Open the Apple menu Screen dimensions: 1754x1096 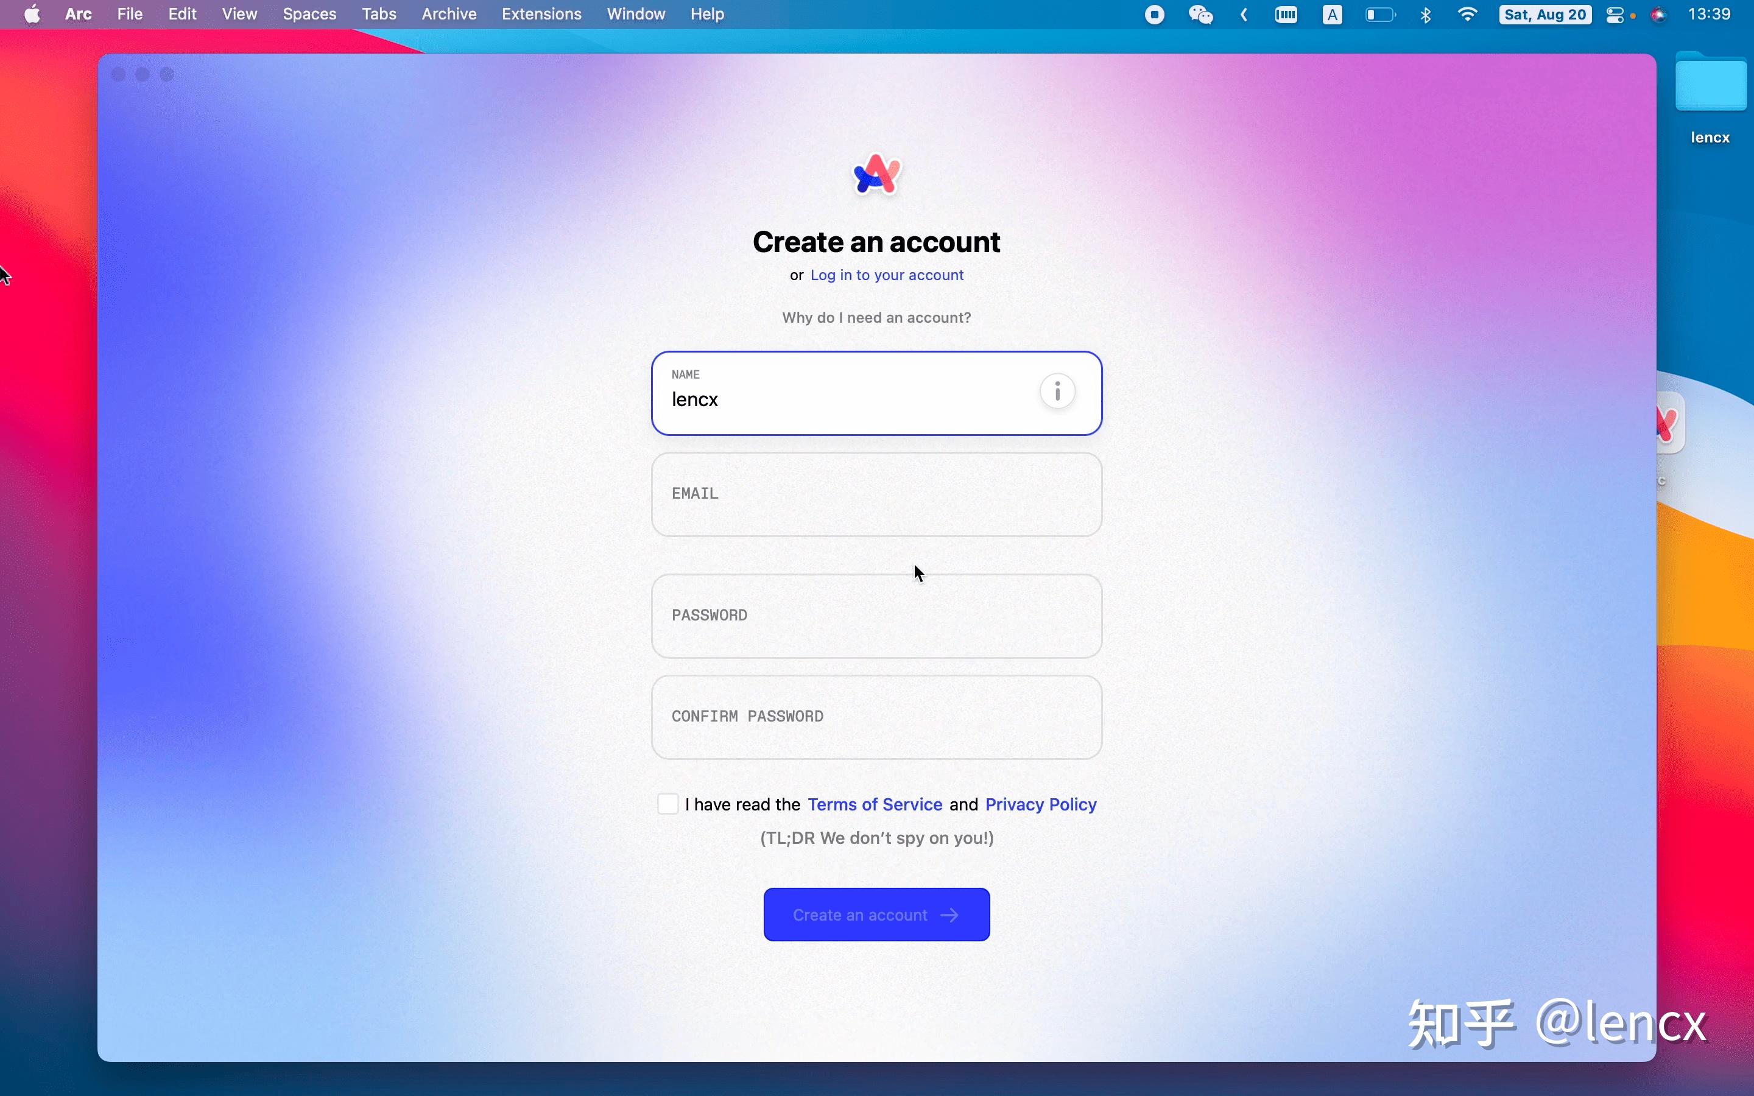32,15
